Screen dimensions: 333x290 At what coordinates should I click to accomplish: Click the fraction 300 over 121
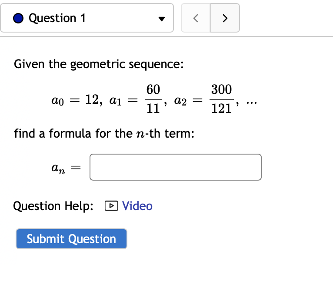point(221,99)
